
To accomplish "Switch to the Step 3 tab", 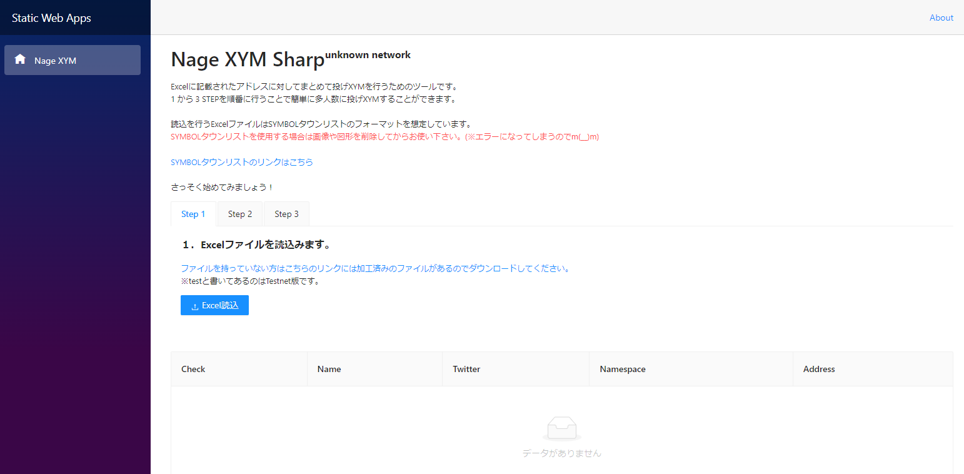I will tap(286, 214).
